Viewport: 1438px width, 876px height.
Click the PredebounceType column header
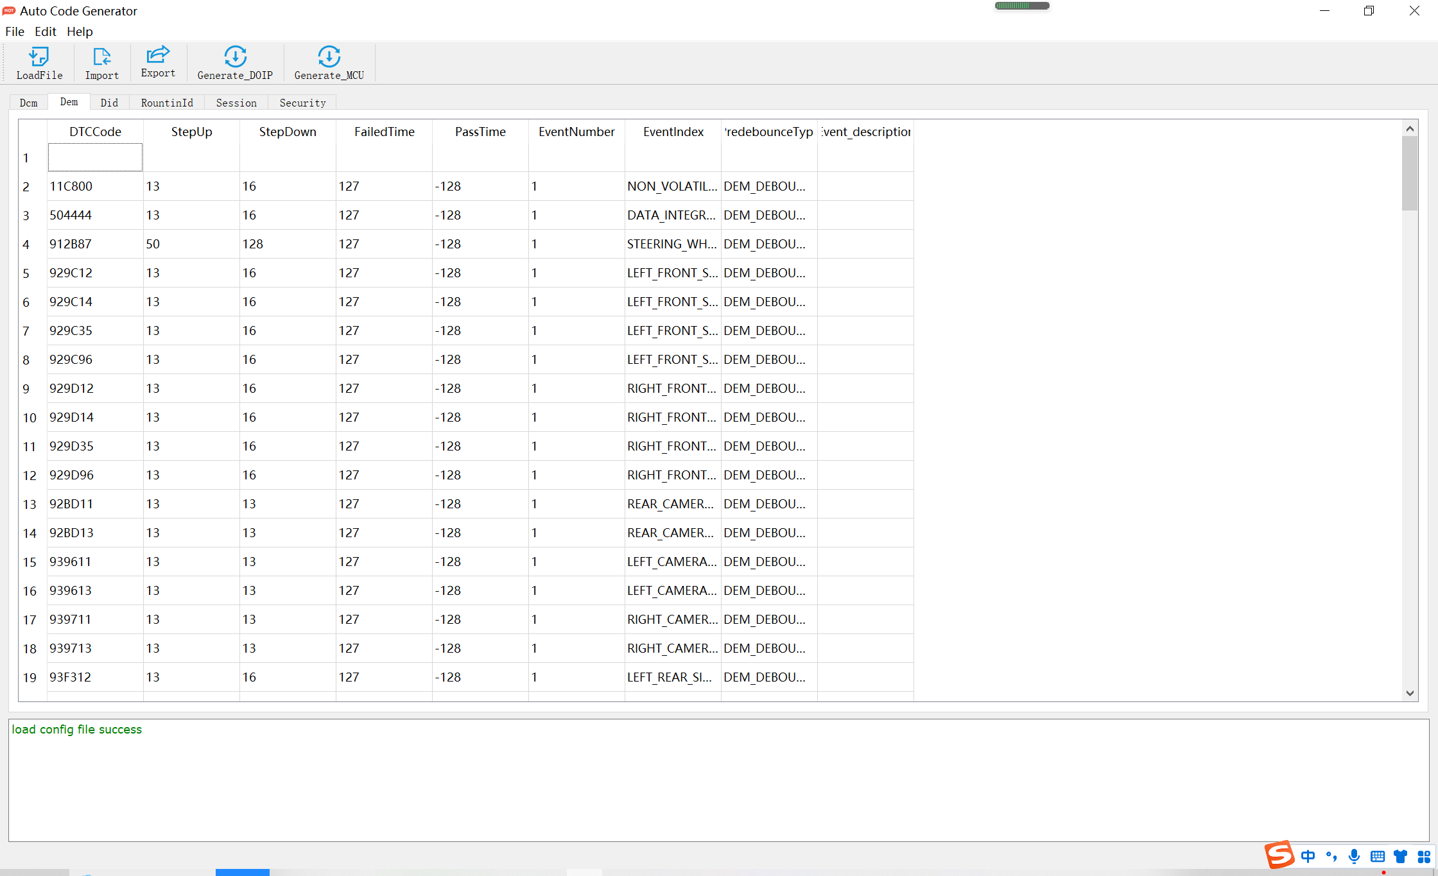coord(769,132)
